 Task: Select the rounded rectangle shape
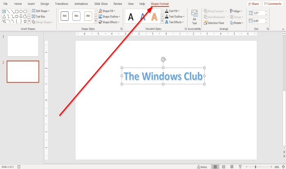[x=25, y=11]
